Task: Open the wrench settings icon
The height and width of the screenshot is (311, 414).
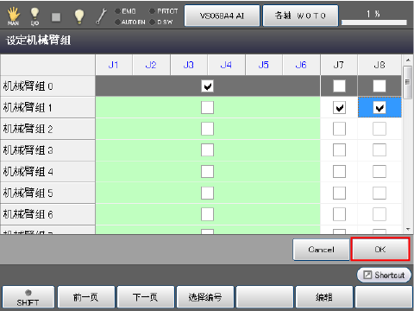Action: pos(101,16)
